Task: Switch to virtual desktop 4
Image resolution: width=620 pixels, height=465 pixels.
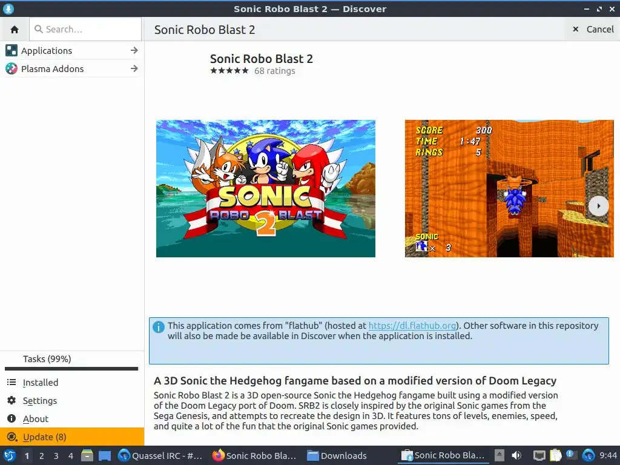Action: coord(71,456)
